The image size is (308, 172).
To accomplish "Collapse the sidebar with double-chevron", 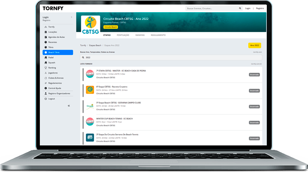I will (x=69, y=106).
